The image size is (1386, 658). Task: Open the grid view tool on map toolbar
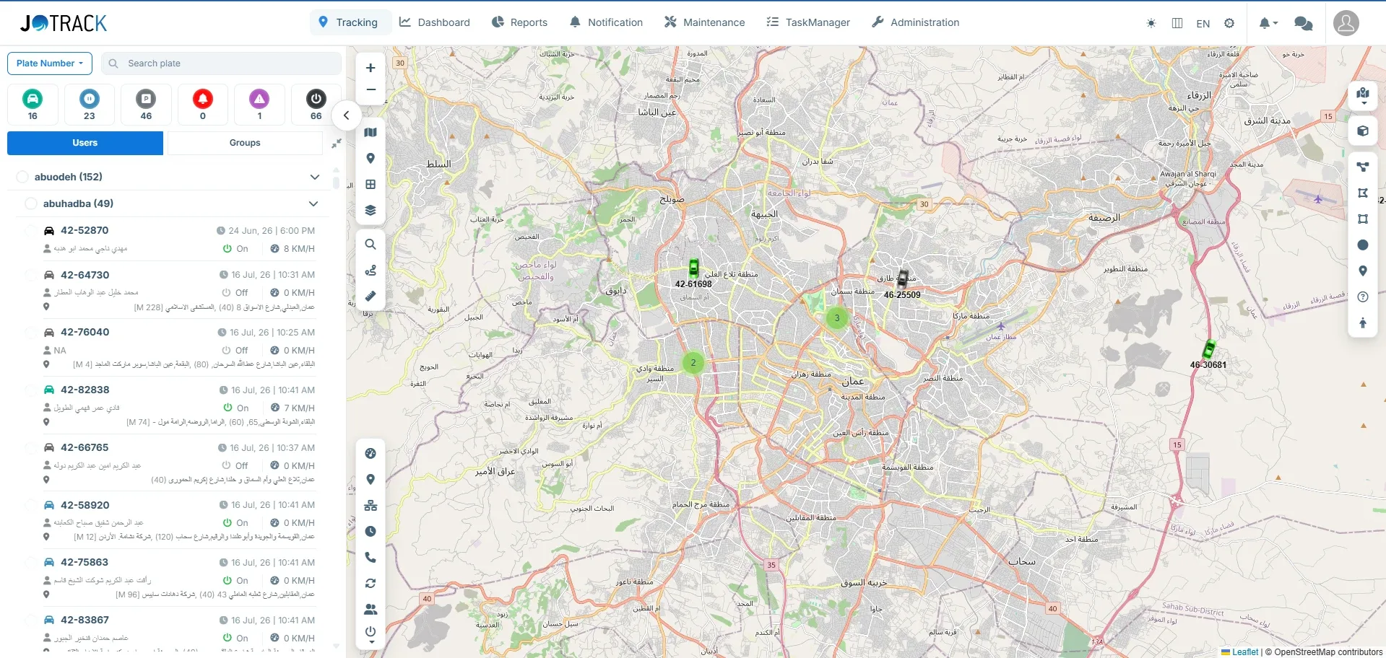pyautogui.click(x=371, y=185)
